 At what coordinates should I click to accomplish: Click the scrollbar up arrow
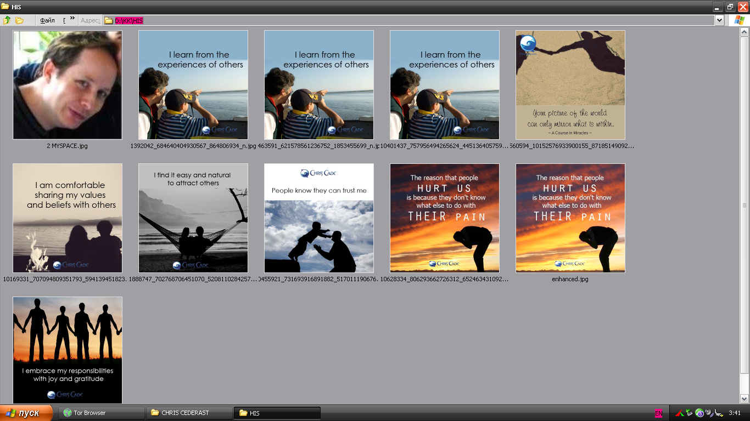pyautogui.click(x=745, y=32)
